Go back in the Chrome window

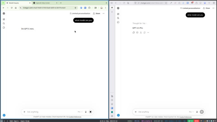(4, 8)
